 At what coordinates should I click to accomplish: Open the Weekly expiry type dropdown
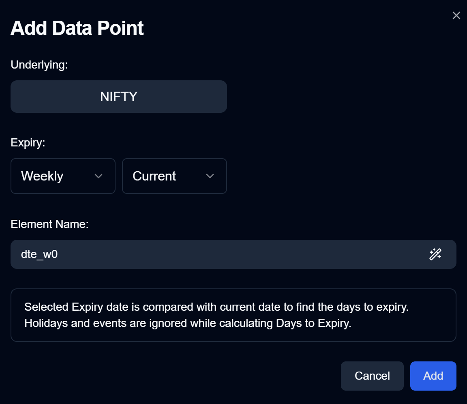pyautogui.click(x=63, y=176)
